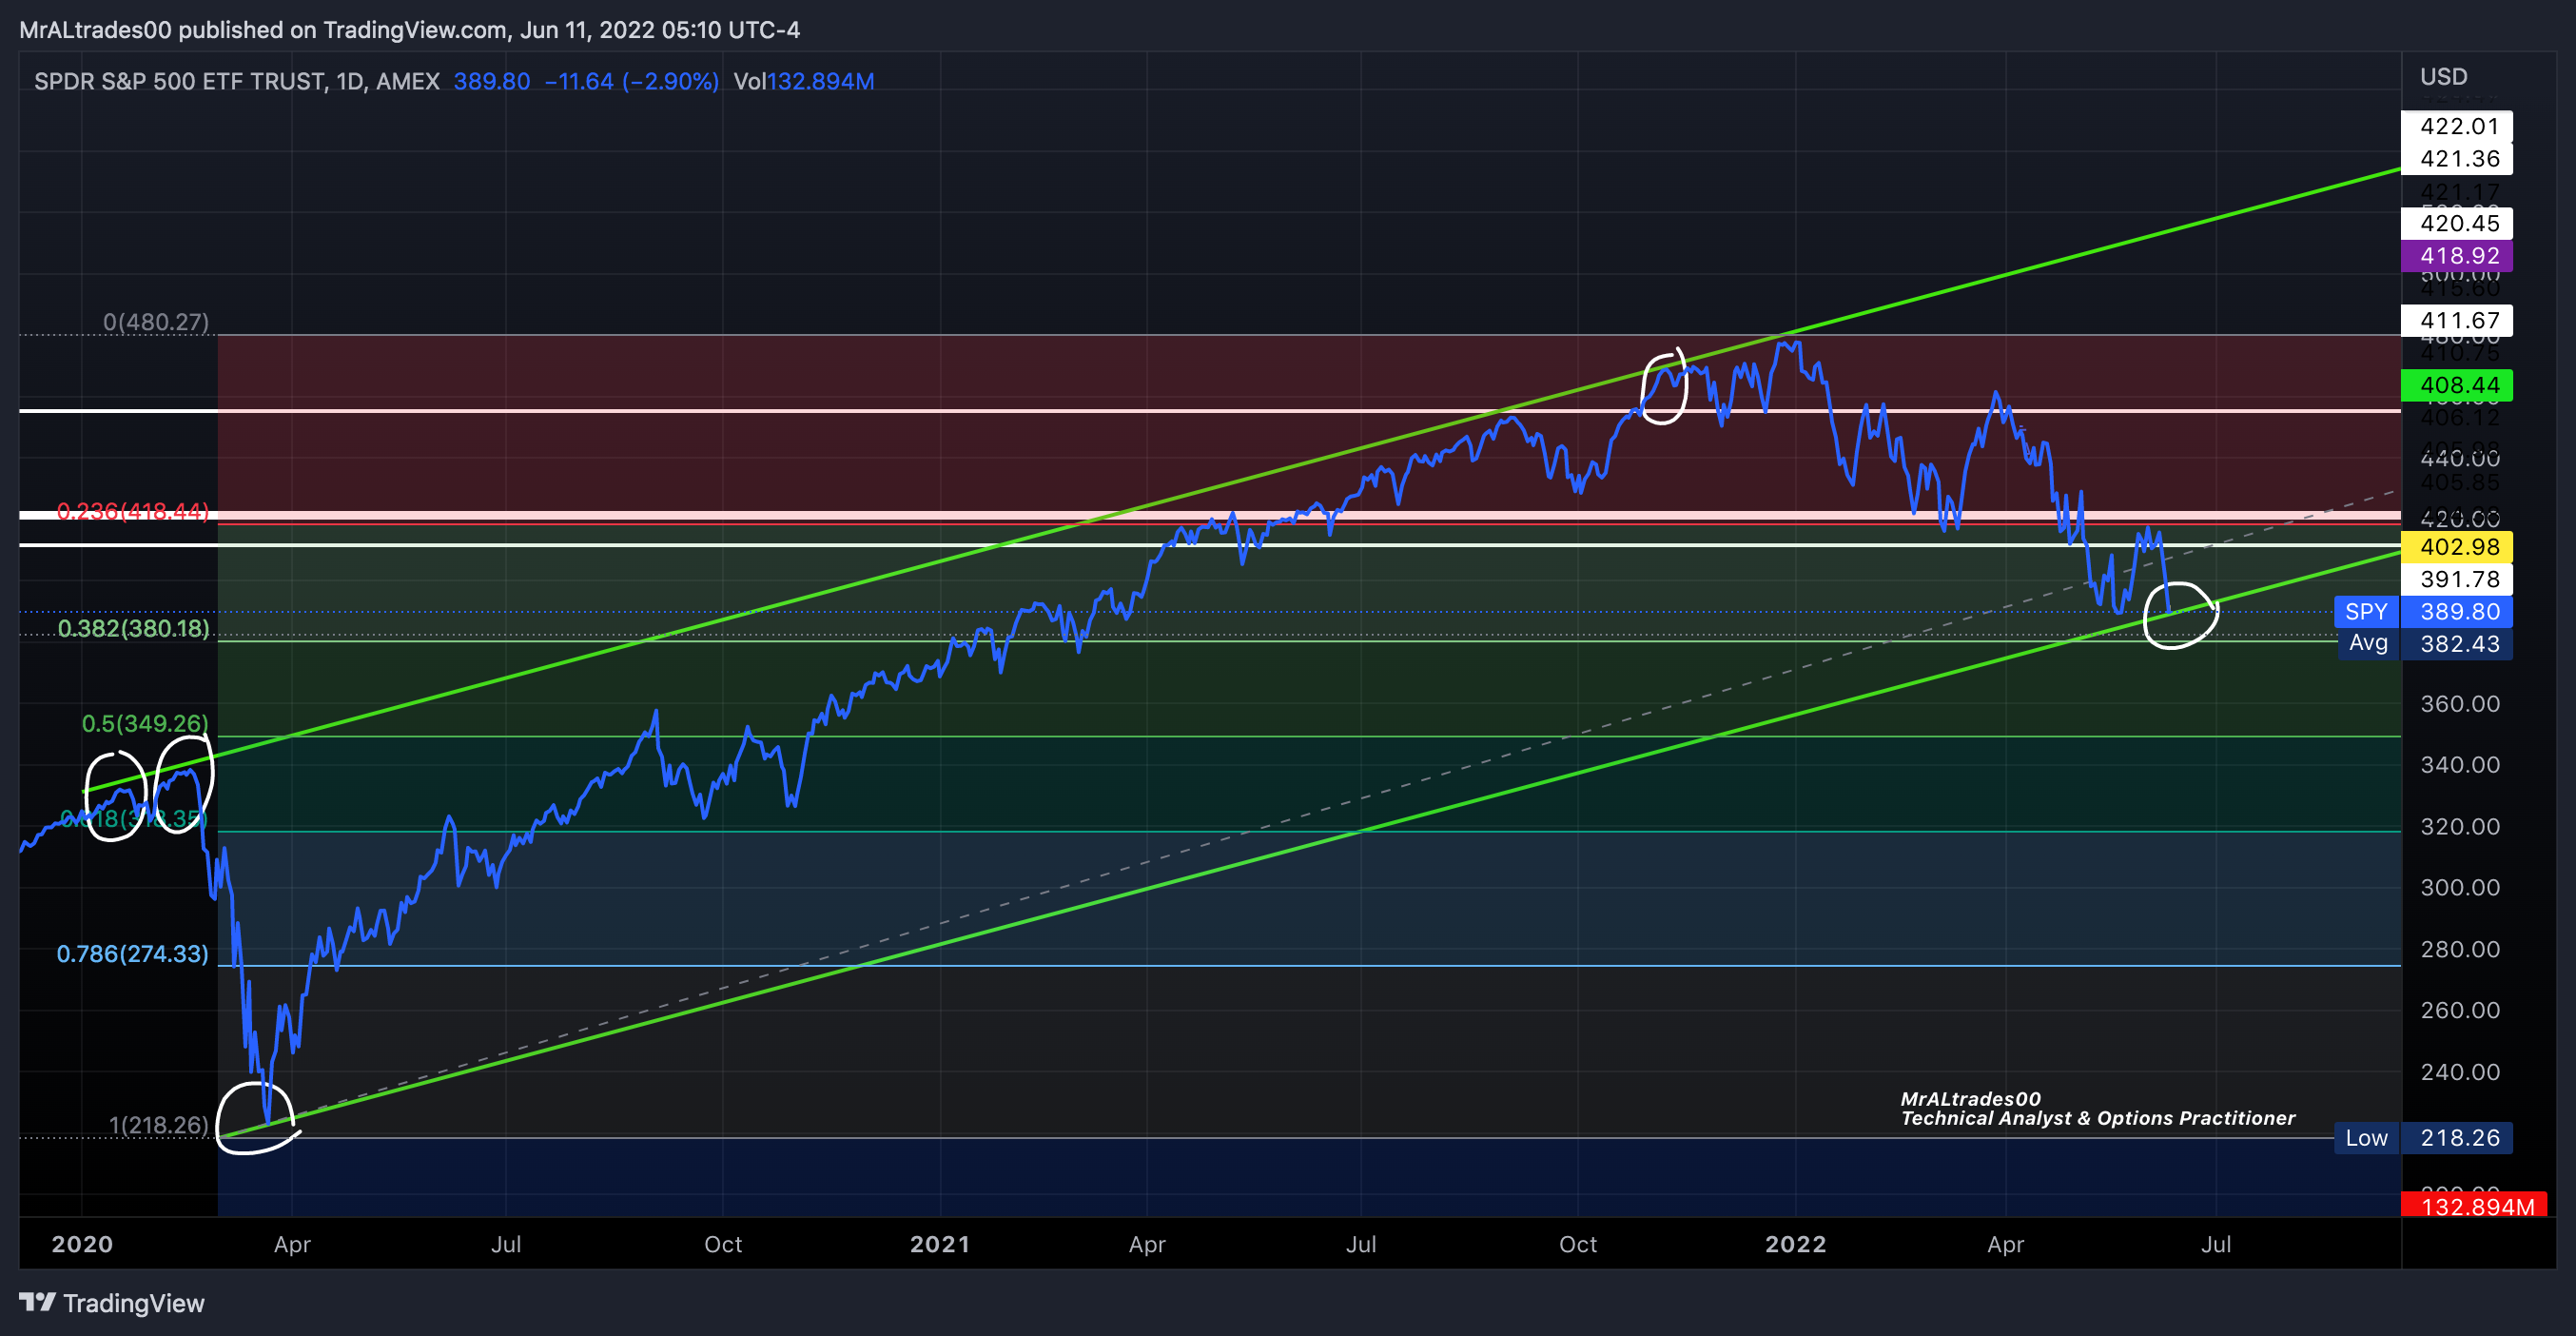Viewport: 2576px width, 1336px height.
Task: Click the Avg 382.43 price value
Action: (x=2456, y=643)
